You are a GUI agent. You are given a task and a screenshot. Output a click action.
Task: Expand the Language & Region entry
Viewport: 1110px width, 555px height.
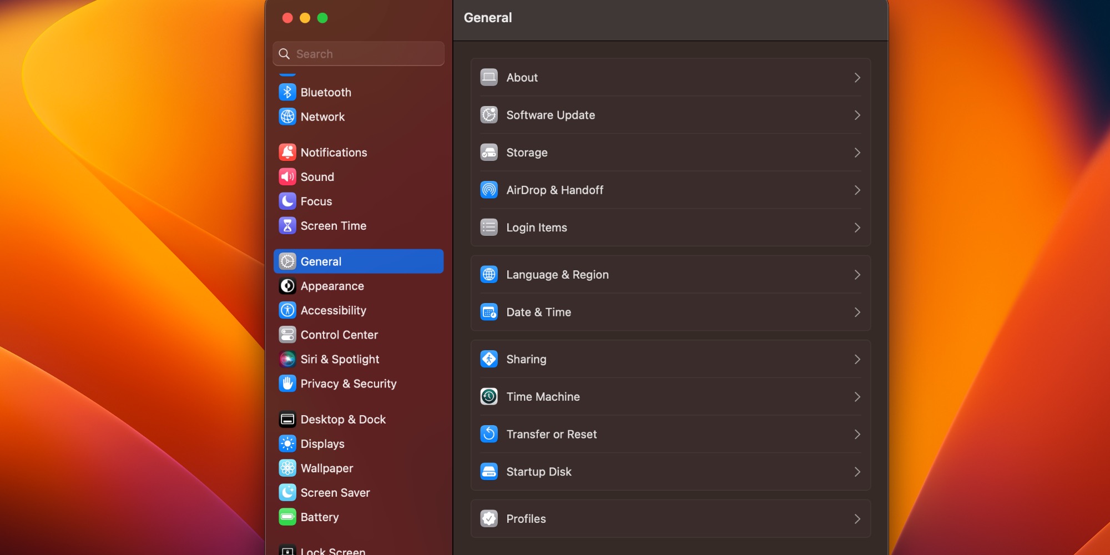point(857,274)
